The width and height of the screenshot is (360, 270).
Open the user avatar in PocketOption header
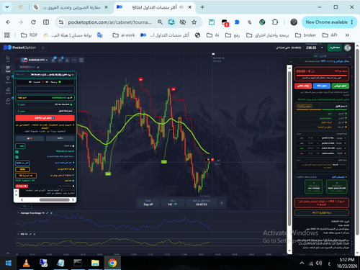pyautogui.click(x=348, y=48)
